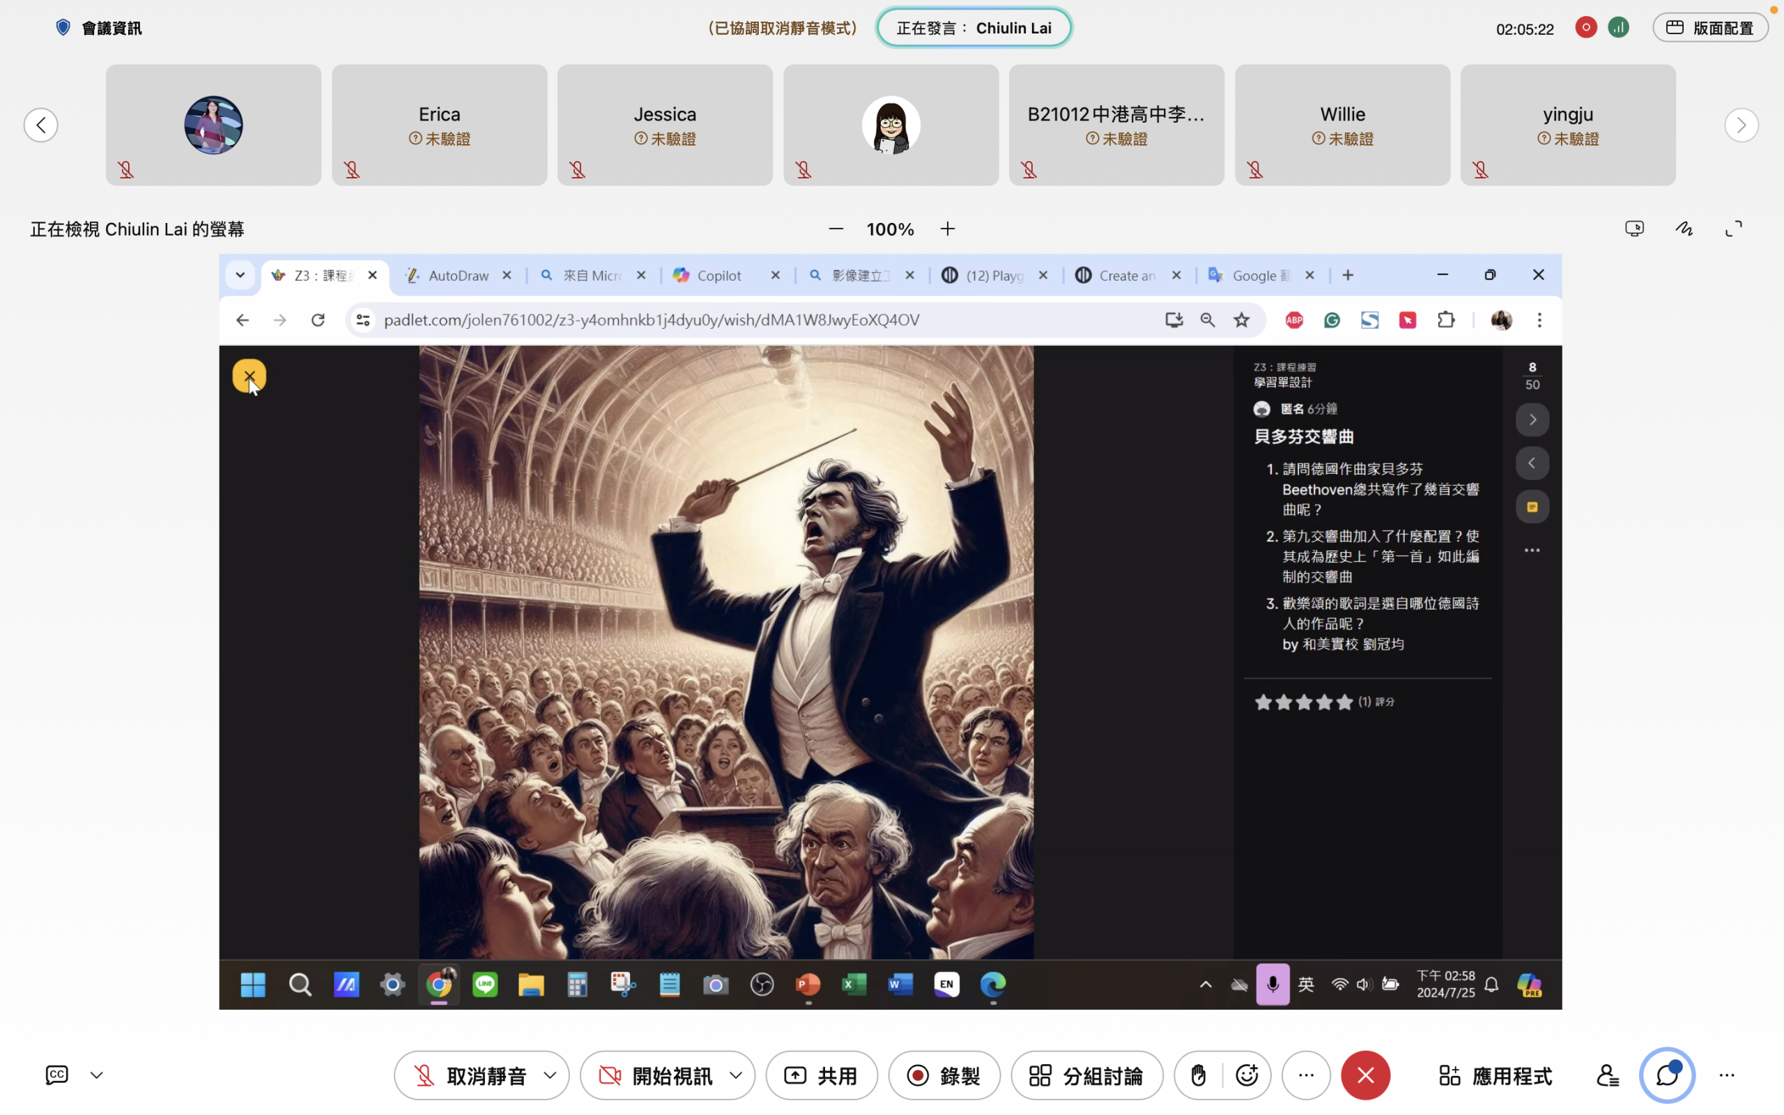Expand audio options arrow beside 取消靜音
The width and height of the screenshot is (1784, 1115).
[x=550, y=1075]
